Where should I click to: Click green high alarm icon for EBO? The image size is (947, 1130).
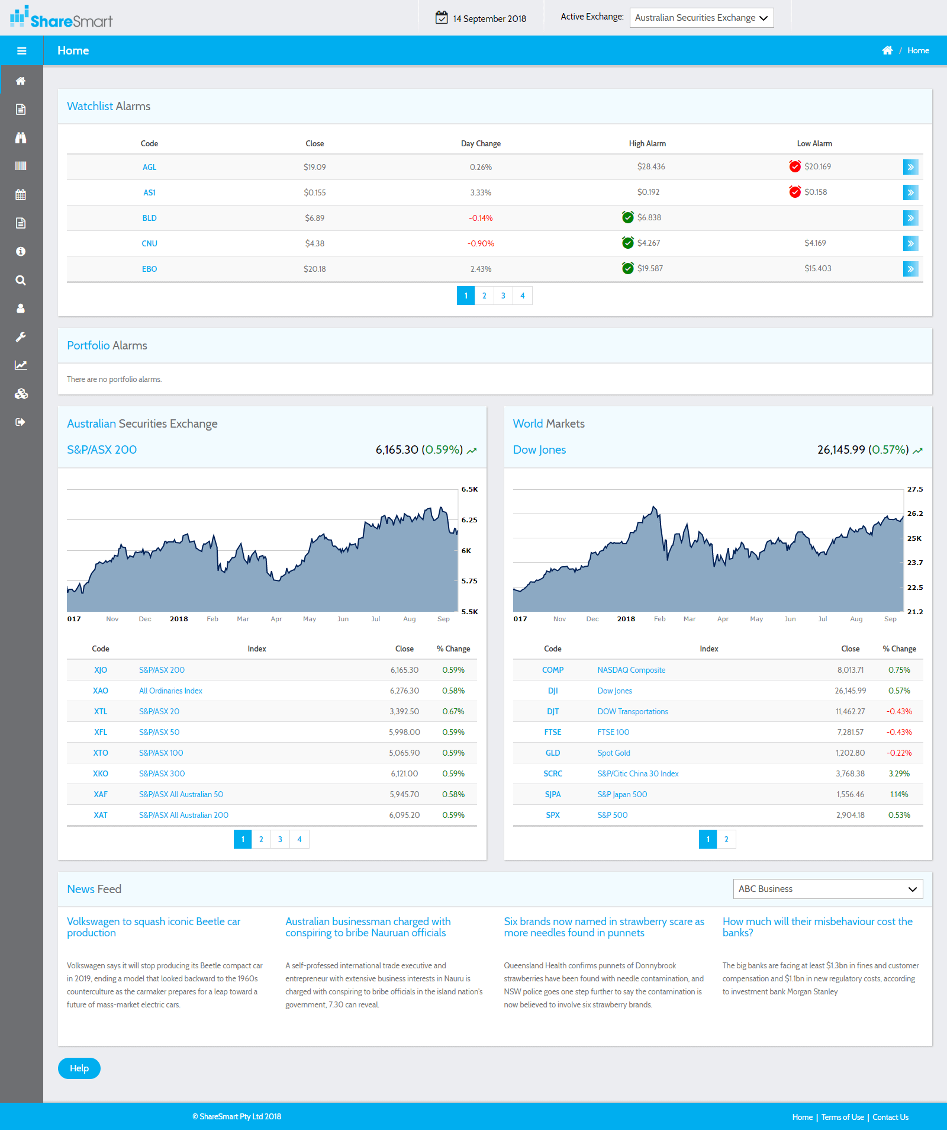pyautogui.click(x=628, y=268)
